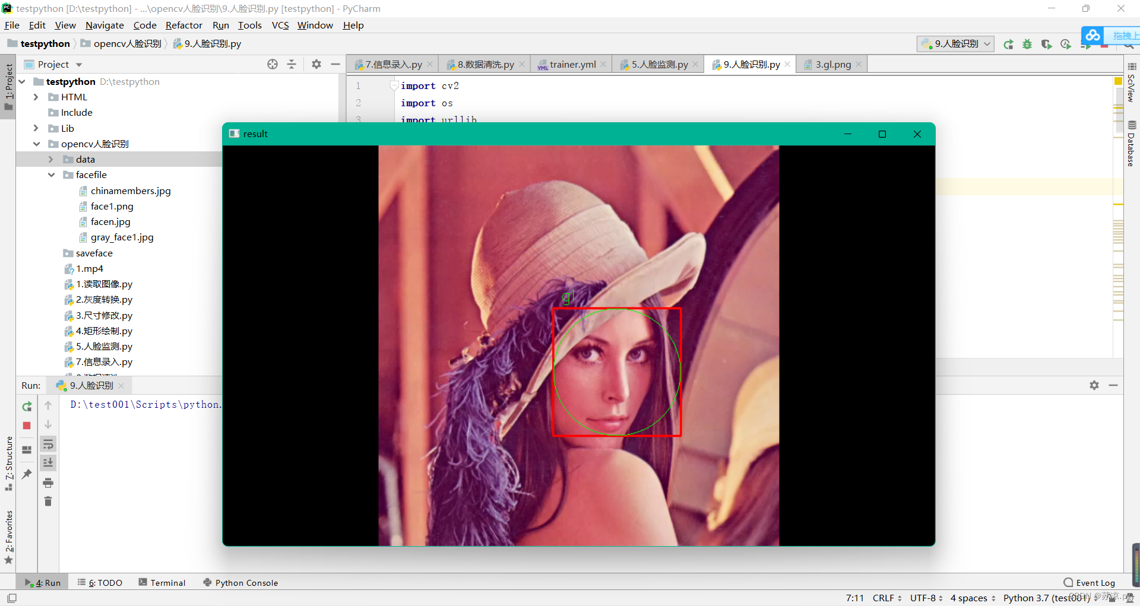This screenshot has width=1140, height=606.
Task: Jump up the stack trace arrow
Action: [x=48, y=405]
